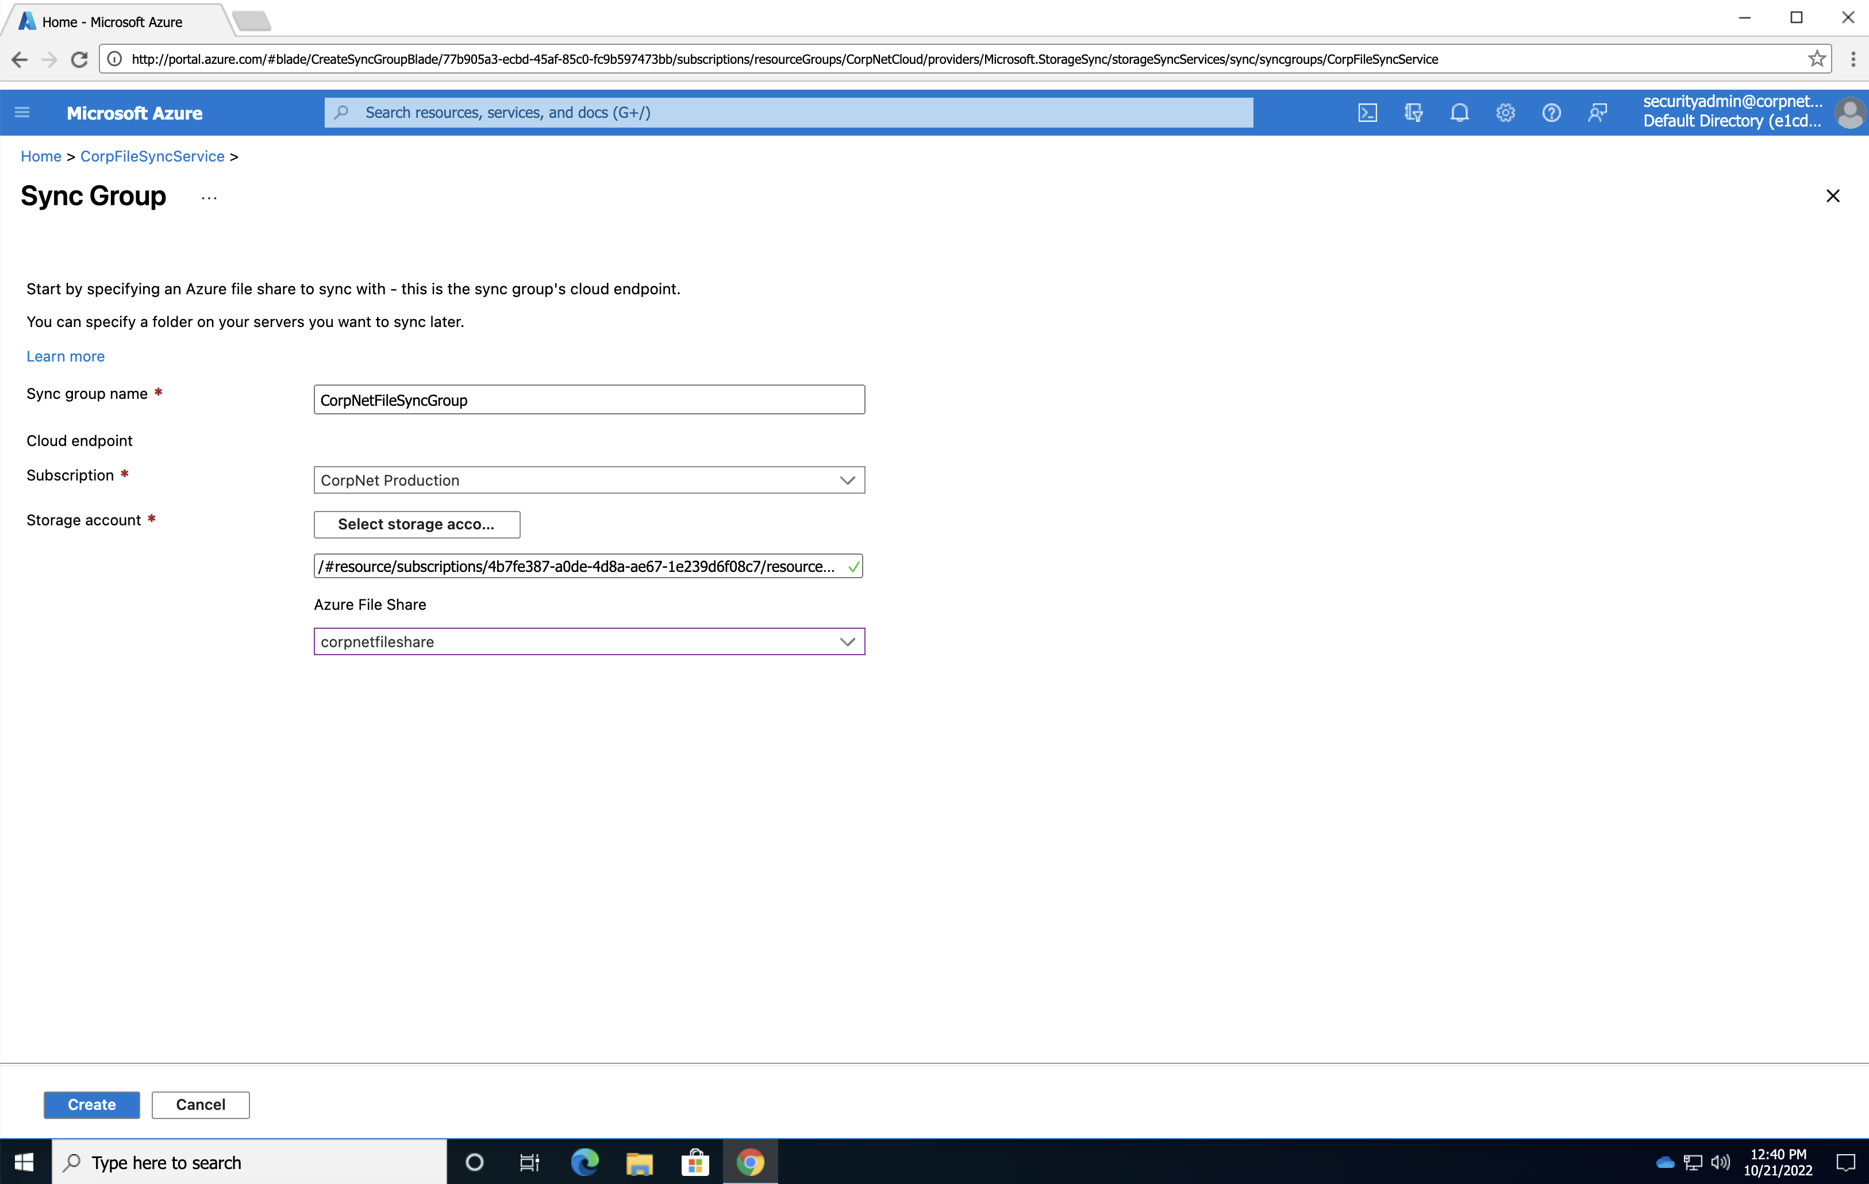Open the Azure portal settings gear

[1506, 112]
